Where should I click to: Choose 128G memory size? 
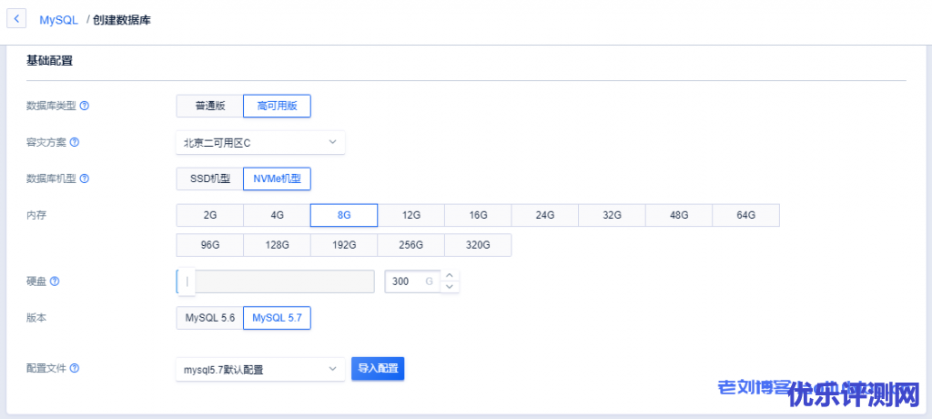pos(277,245)
